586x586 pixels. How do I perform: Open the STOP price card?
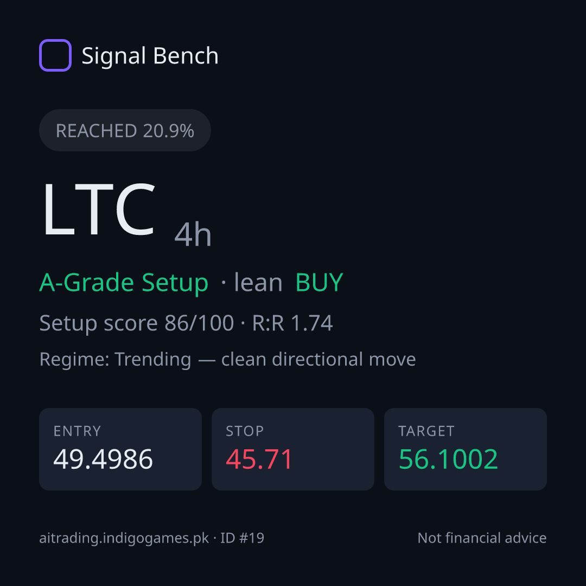293,449
